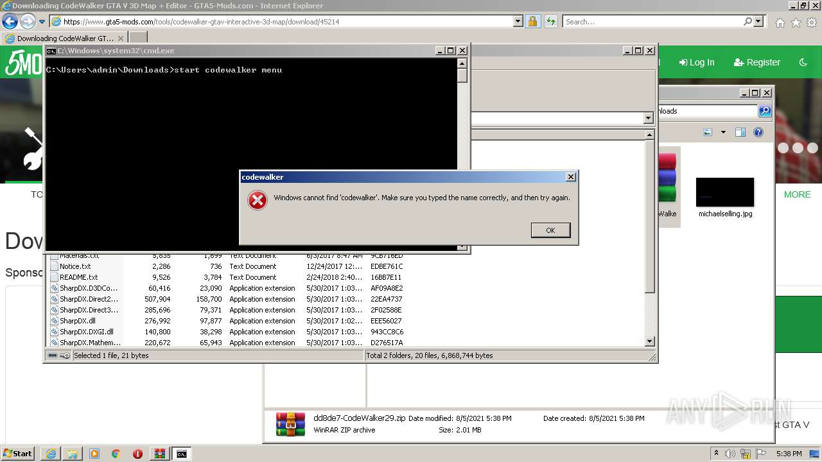This screenshot has width=822, height=462.
Task: Click volume tray icon
Action: click(x=730, y=454)
